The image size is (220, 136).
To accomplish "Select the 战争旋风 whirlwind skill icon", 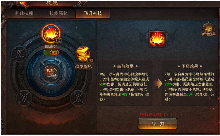I will pyautogui.click(x=84, y=54).
